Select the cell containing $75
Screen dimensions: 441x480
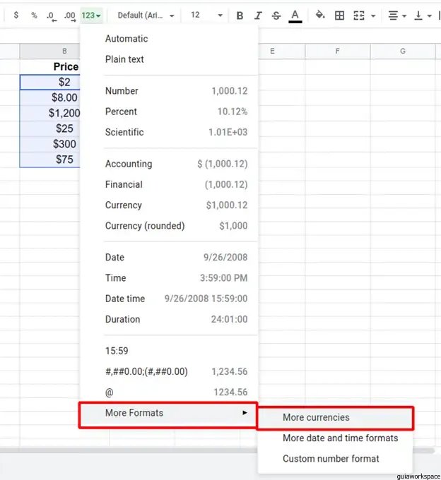[50, 160]
